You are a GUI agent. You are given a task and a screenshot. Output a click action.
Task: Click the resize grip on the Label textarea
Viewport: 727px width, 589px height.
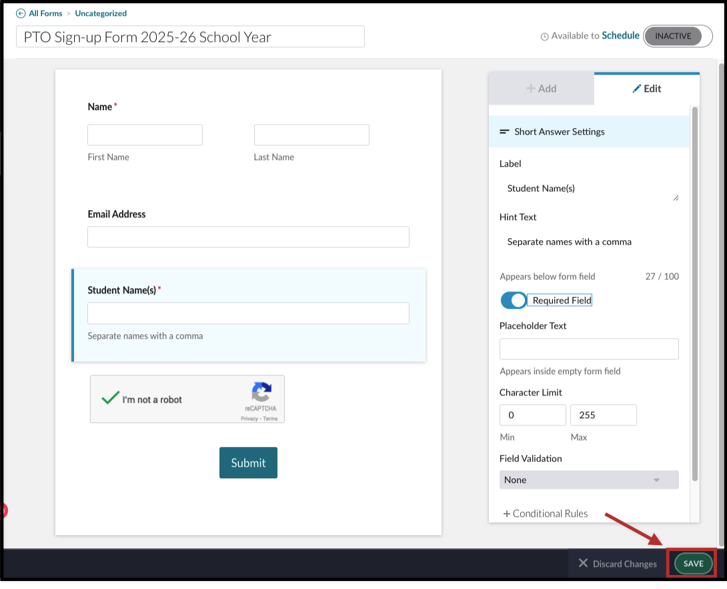[x=676, y=197]
